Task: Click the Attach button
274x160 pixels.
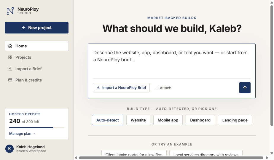Action: (164, 88)
